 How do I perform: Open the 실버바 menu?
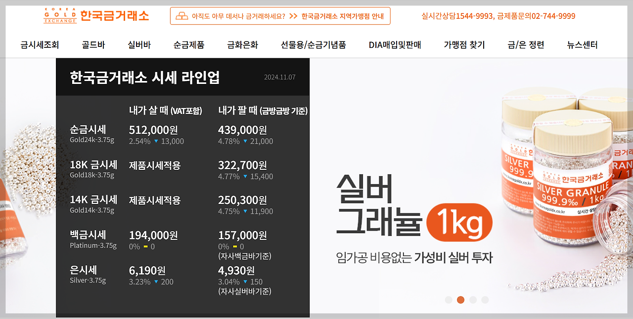139,45
